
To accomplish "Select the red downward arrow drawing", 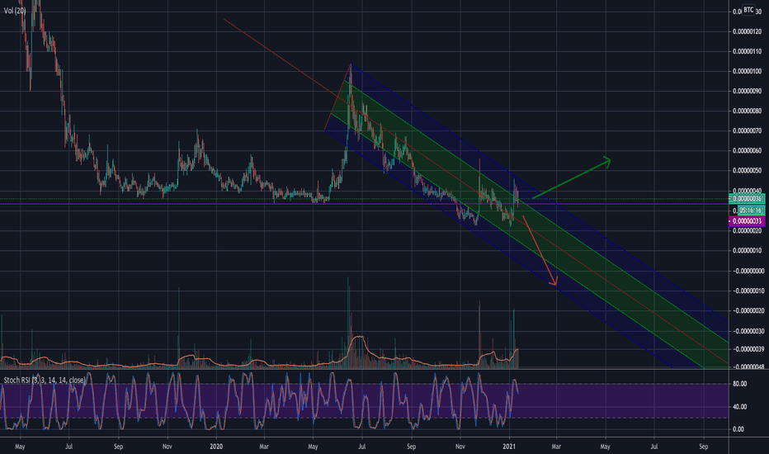I will 540,250.
